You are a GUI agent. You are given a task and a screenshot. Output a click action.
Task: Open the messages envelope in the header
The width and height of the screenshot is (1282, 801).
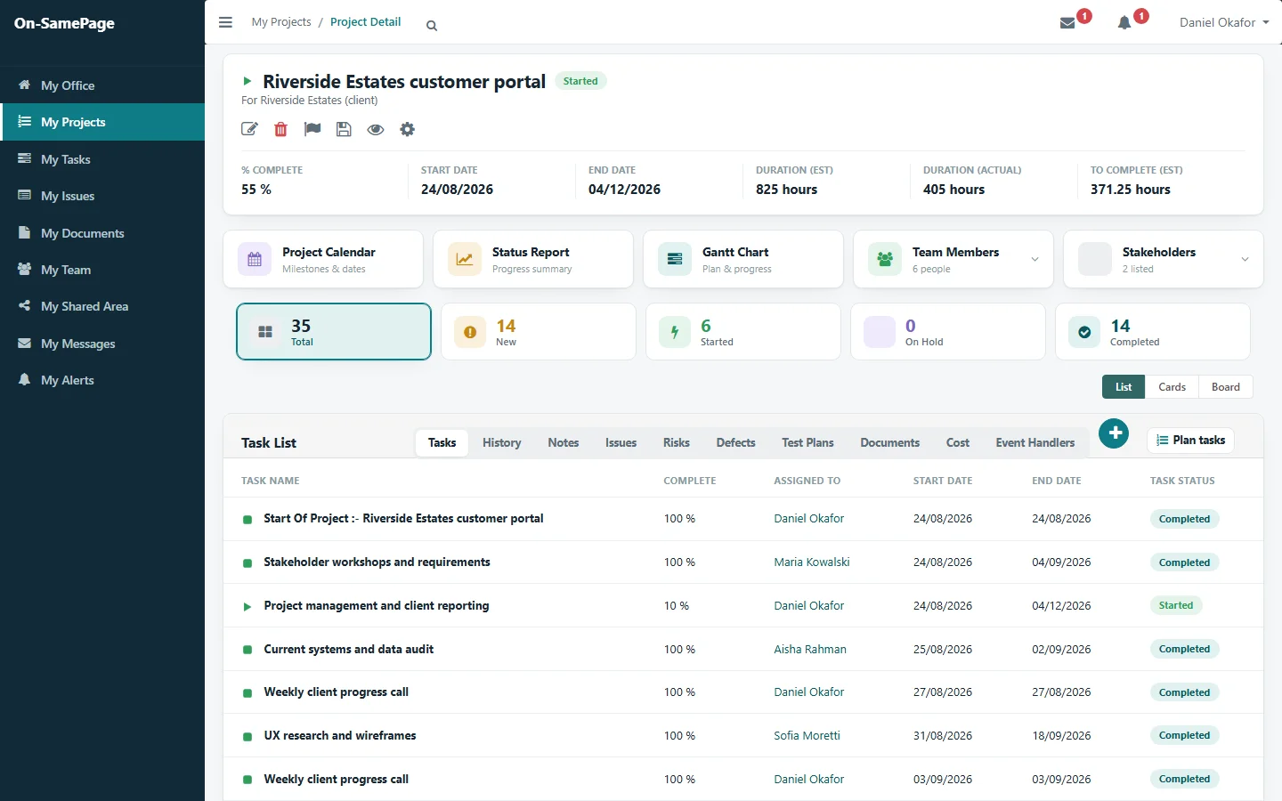[1067, 23]
